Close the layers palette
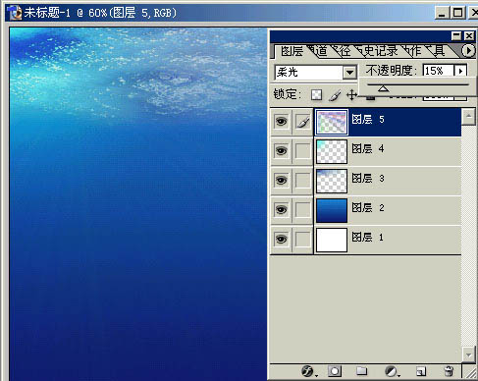The width and height of the screenshot is (478, 381). click(469, 35)
